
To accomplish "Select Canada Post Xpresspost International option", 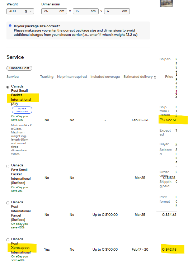I will [x=8, y=240].
